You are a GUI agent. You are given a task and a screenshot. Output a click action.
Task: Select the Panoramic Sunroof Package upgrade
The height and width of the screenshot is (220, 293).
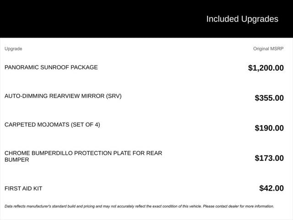tap(51, 67)
